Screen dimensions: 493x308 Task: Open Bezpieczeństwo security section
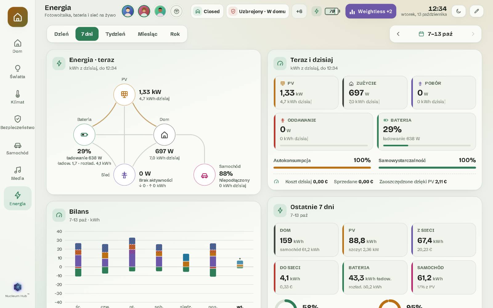18,123
